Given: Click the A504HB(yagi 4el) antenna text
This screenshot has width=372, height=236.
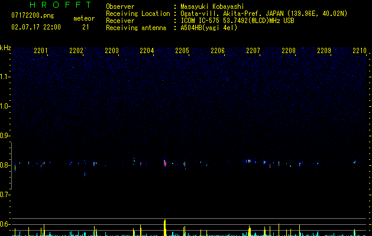Looking at the screenshot, I should coord(209,28).
